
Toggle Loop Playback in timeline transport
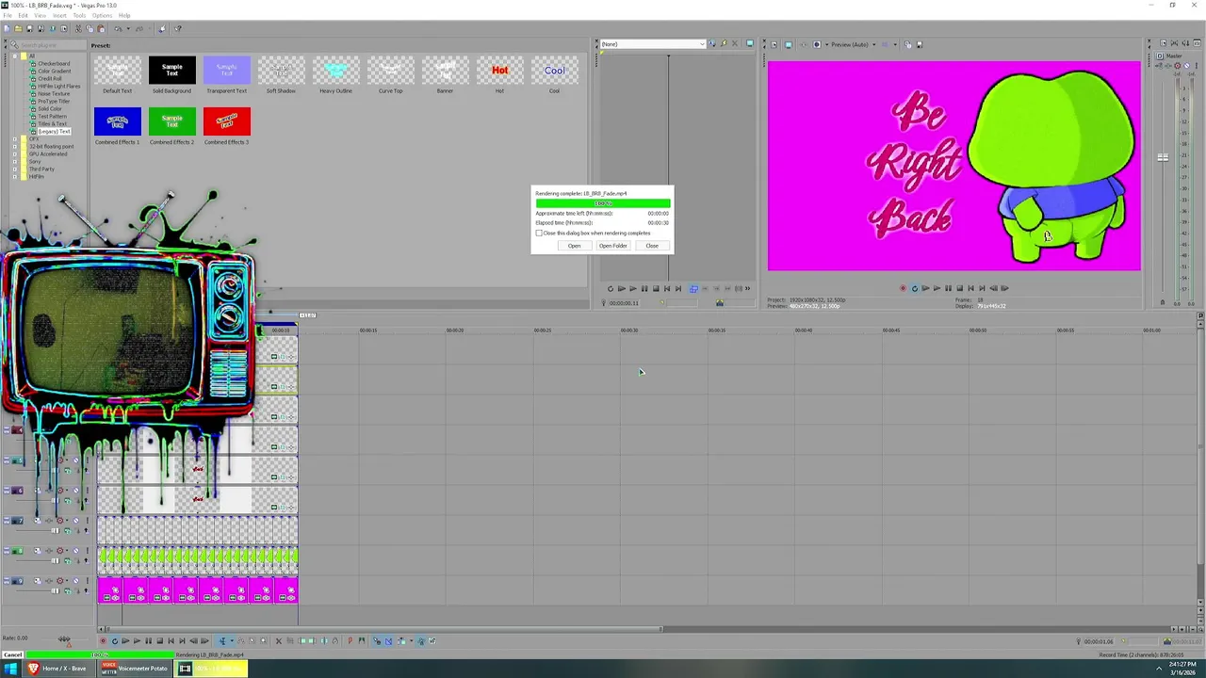(x=114, y=640)
